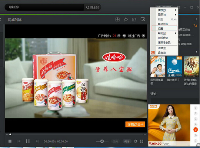Click the download icon beside video title
200x148 pixels.
tap(117, 19)
